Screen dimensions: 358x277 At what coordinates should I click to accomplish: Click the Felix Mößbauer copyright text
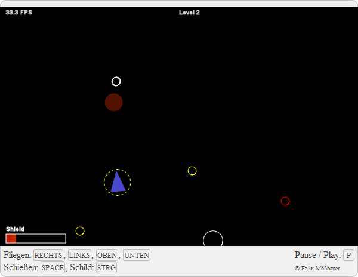click(317, 269)
